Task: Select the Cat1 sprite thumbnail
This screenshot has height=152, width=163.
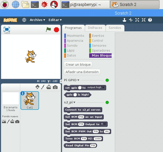Action: [x=30, y=101]
